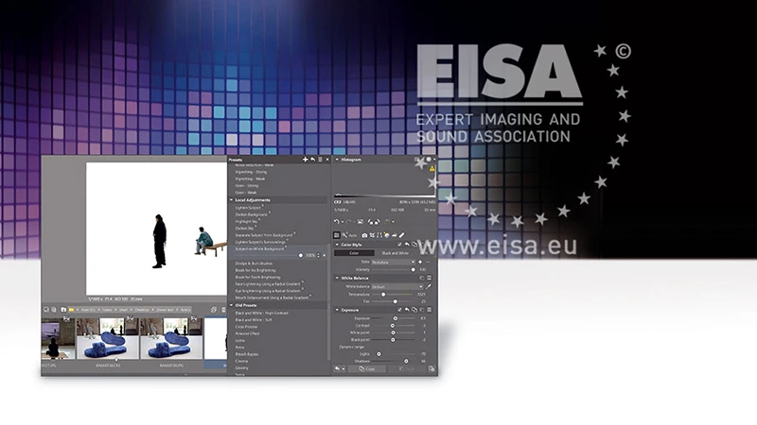
Task: Switch to the Color tab
Action: pyautogui.click(x=354, y=253)
